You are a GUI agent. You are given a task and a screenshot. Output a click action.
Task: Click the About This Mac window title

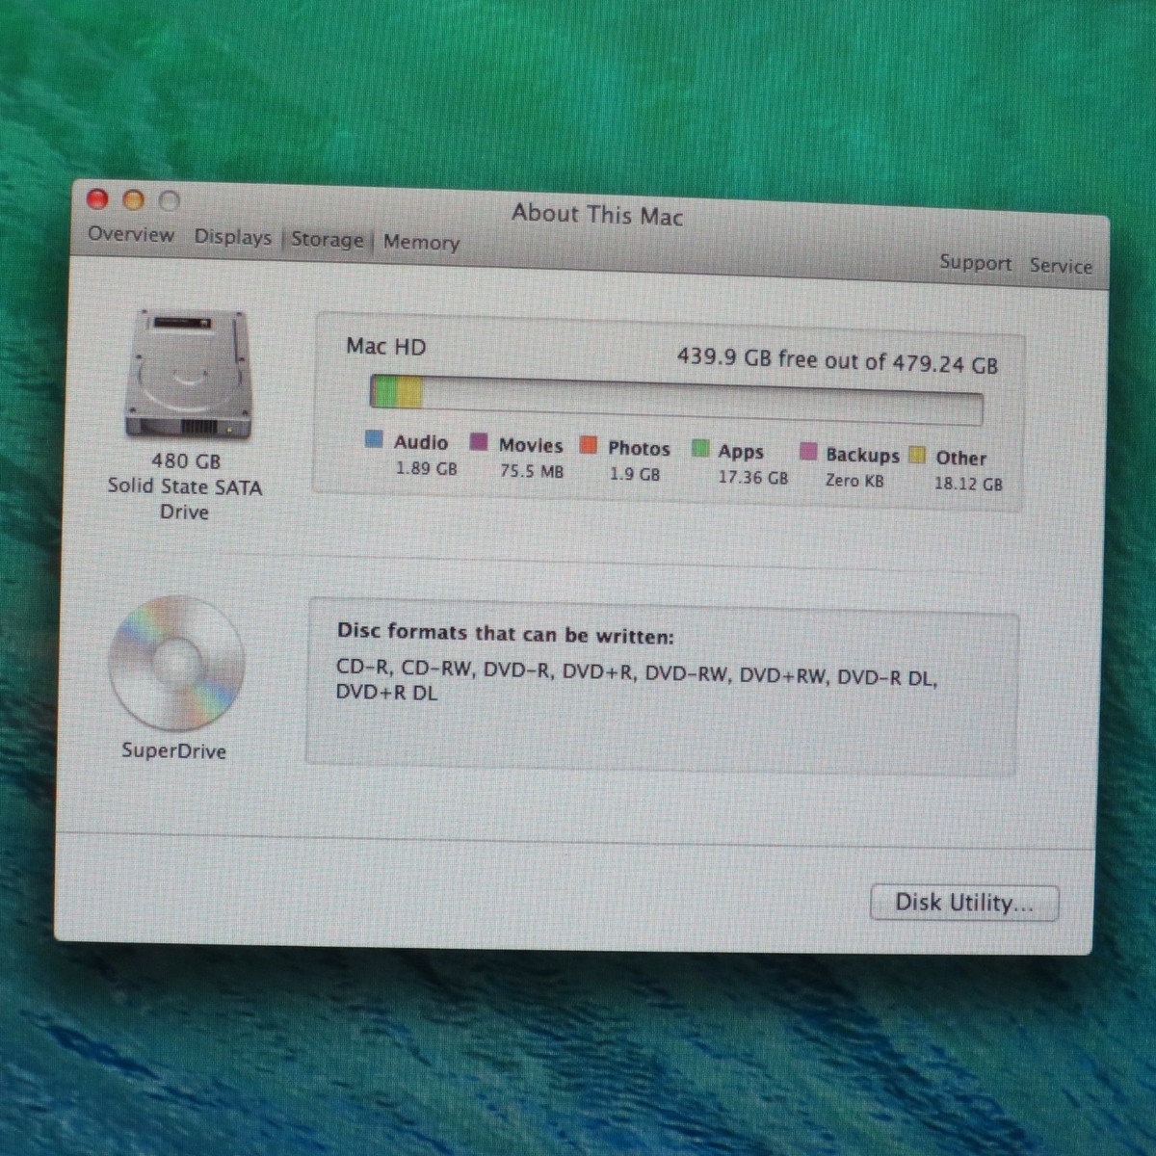click(597, 214)
